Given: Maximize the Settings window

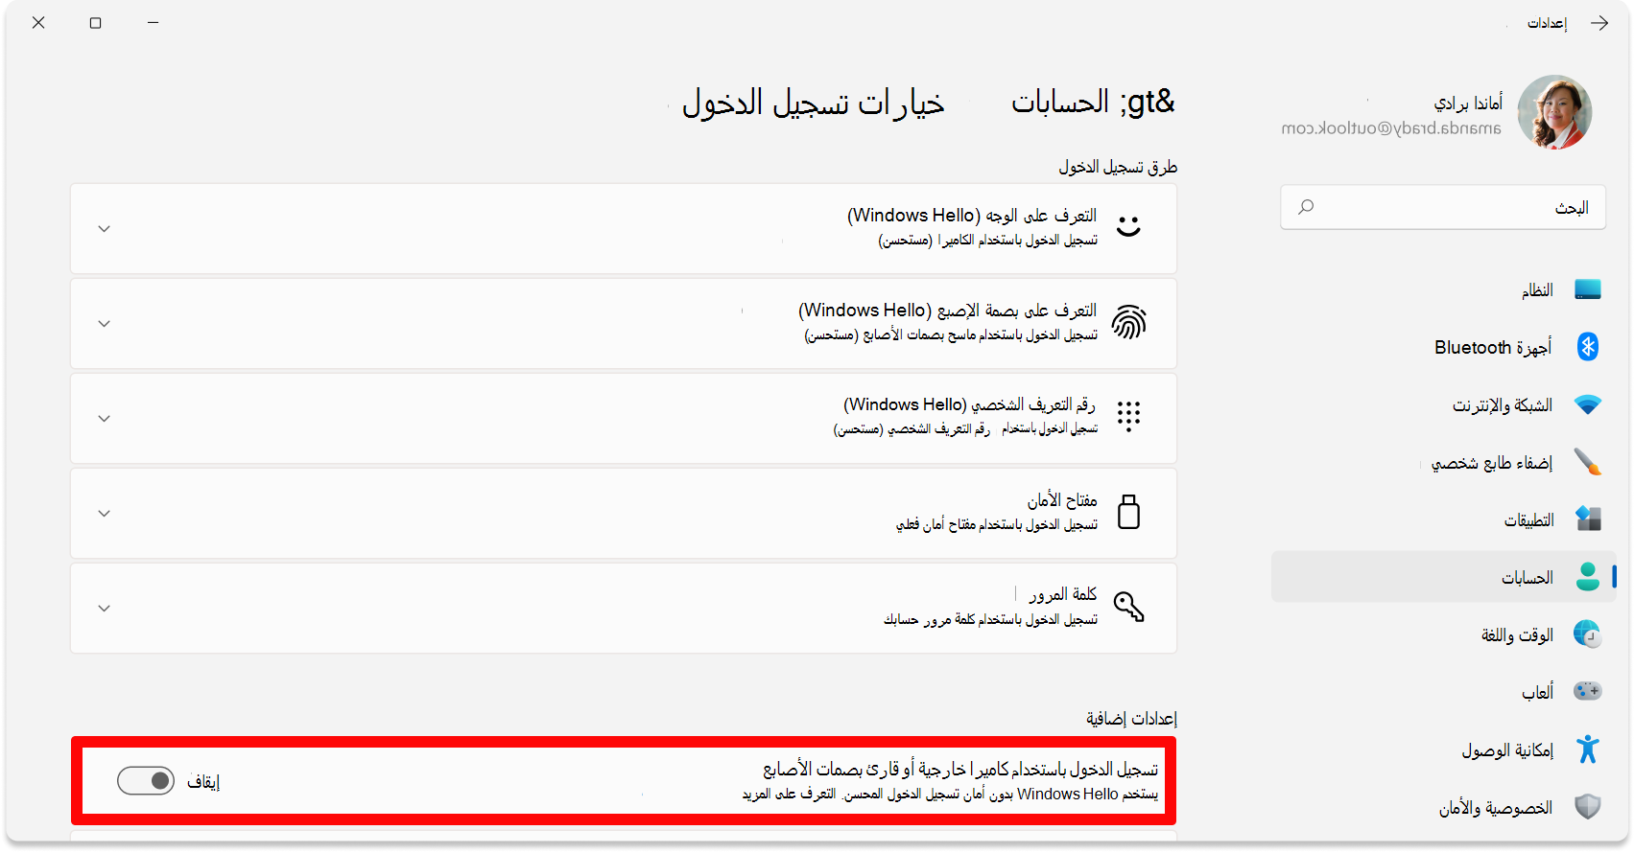Looking at the screenshot, I should (x=95, y=23).
